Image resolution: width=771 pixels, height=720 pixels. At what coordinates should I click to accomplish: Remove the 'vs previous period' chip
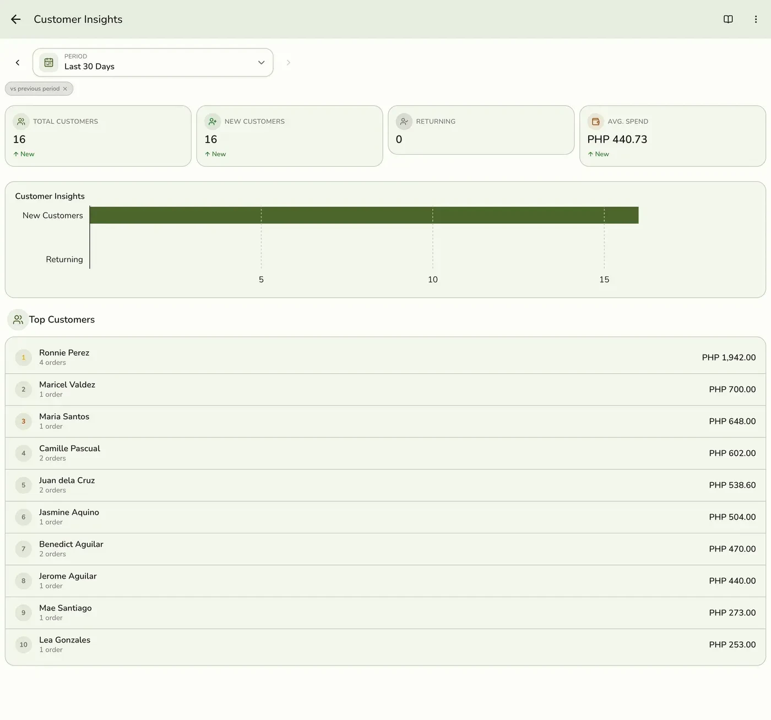click(65, 89)
